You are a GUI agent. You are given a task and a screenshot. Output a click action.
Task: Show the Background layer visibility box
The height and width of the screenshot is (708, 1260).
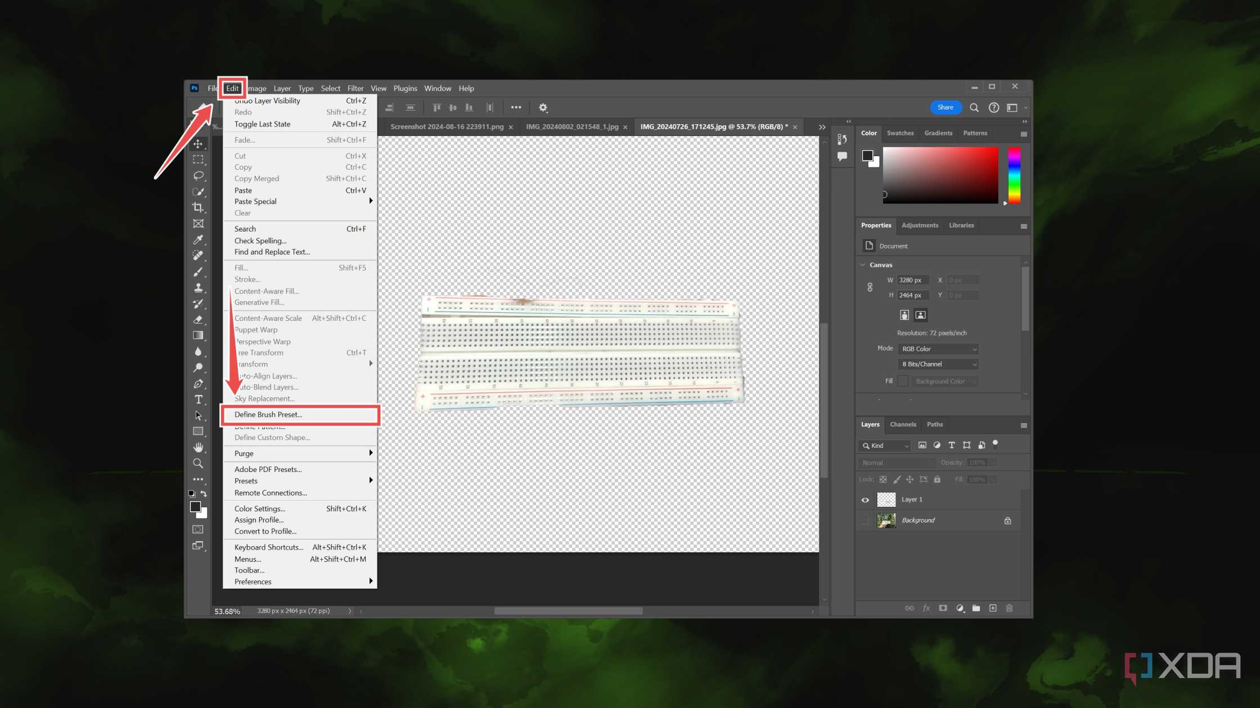click(x=865, y=520)
